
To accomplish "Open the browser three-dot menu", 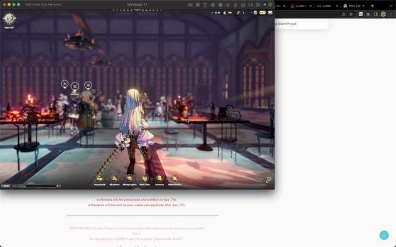I will (x=391, y=15).
